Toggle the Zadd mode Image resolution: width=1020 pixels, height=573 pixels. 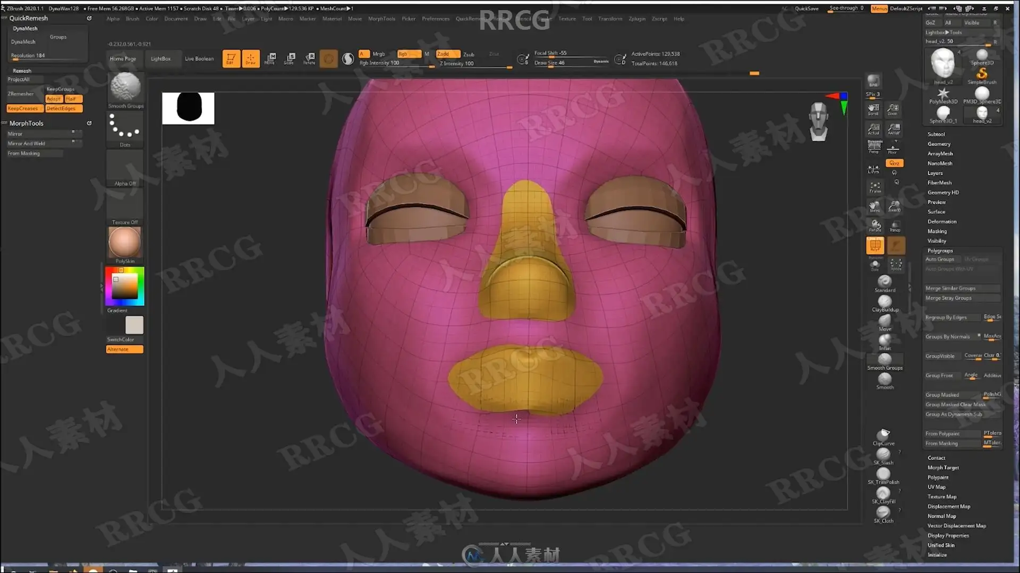pos(448,54)
